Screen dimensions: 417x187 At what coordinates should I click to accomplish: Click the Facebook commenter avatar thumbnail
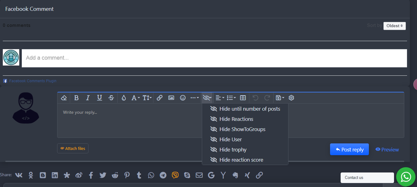pyautogui.click(x=11, y=57)
